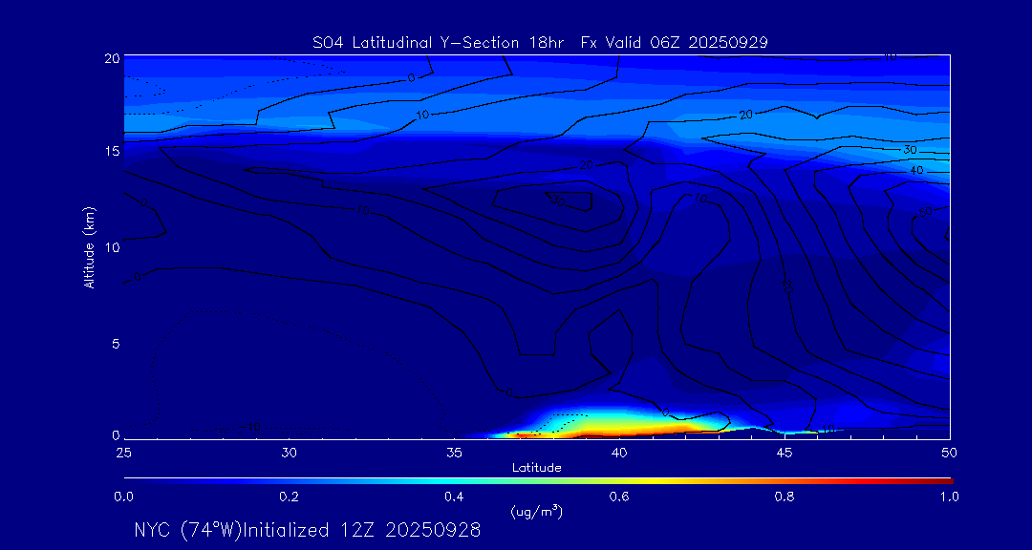This screenshot has height=550, width=1032.
Task: Click the '20' contour label in upper right
Action: point(747,115)
